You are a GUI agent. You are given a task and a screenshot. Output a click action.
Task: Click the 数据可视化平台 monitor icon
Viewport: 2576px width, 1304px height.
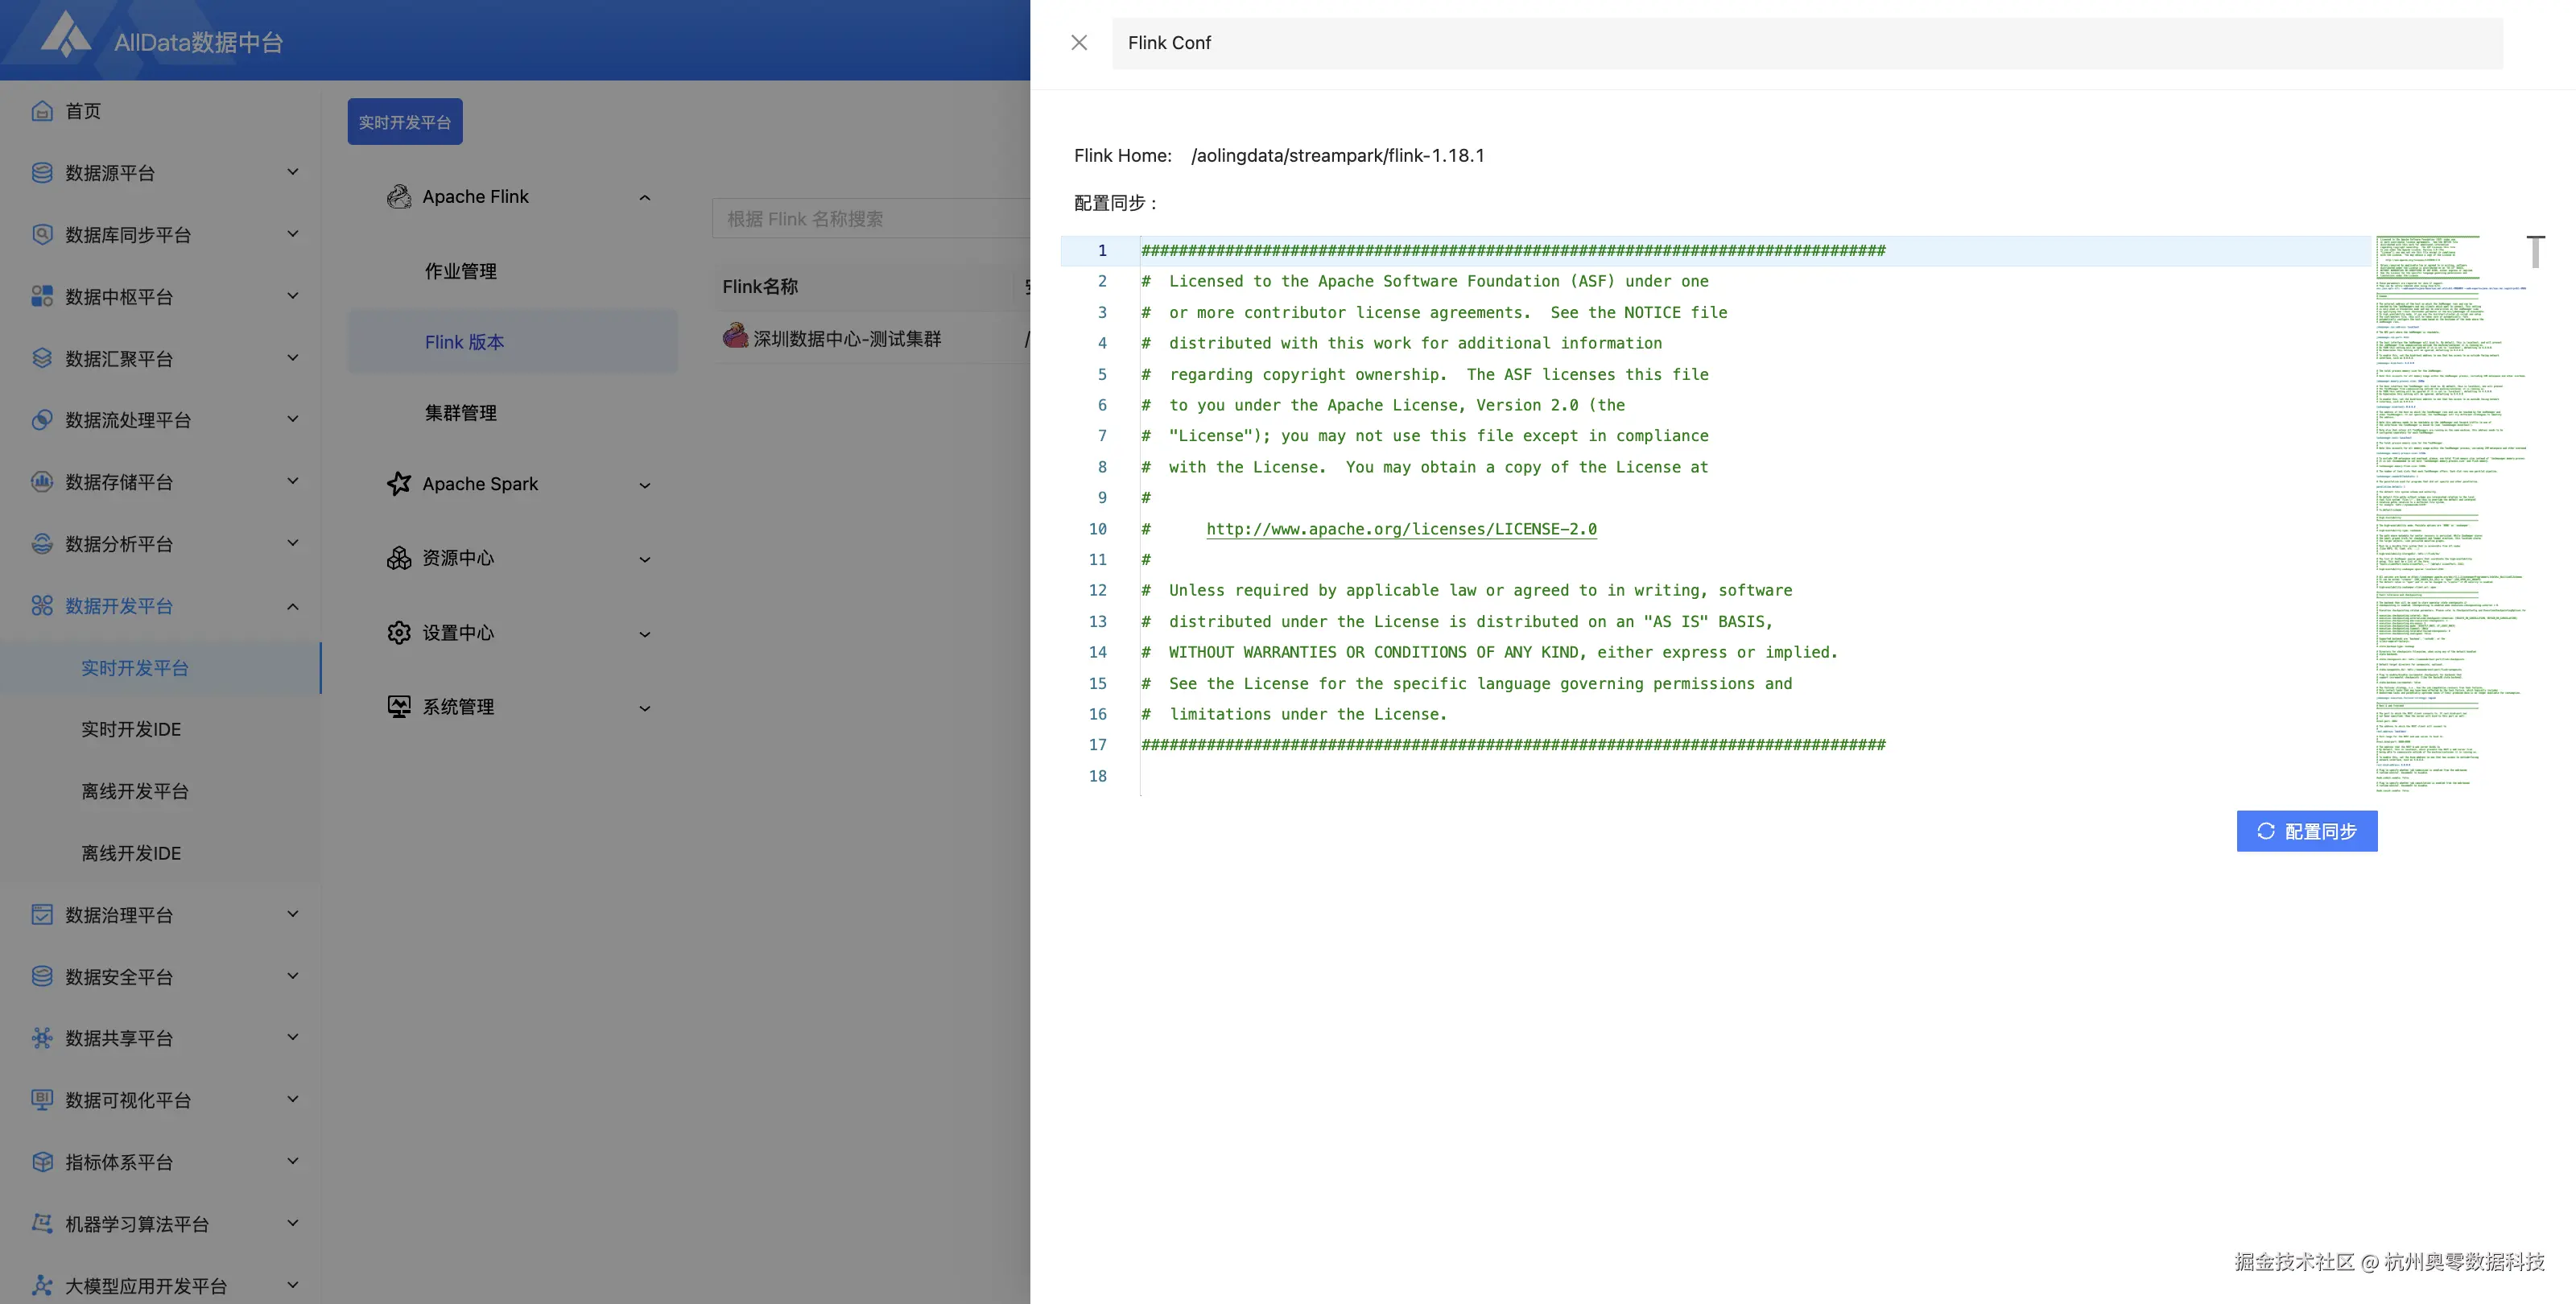[42, 1100]
